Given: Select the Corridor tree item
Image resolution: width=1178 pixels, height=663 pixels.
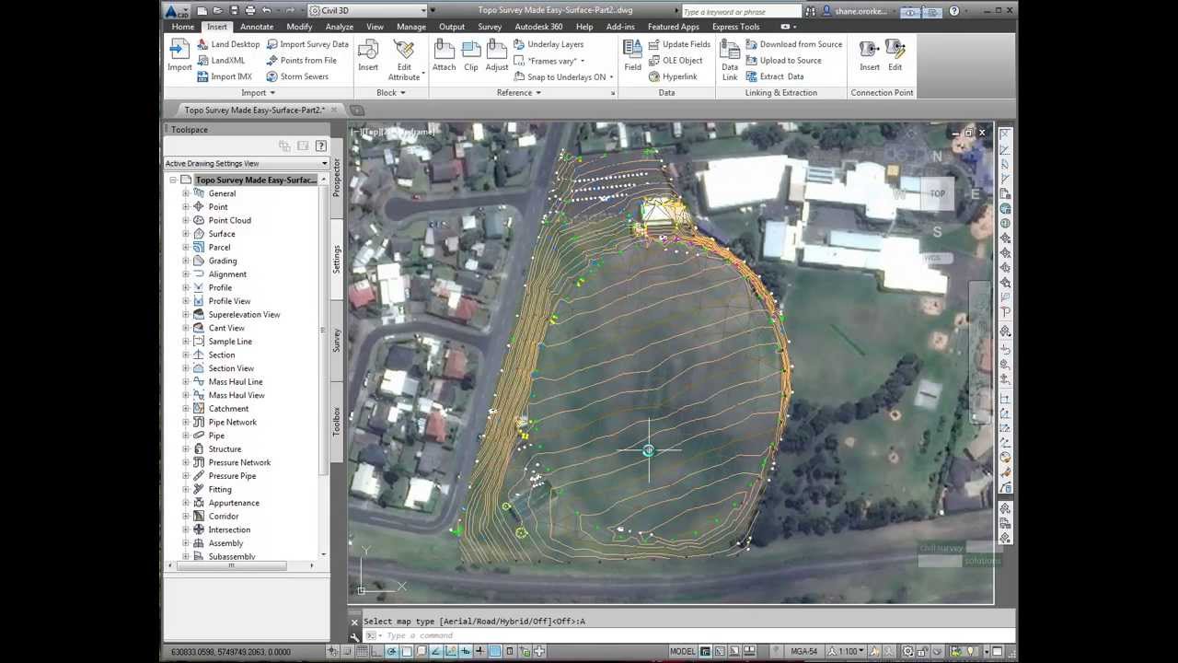Looking at the screenshot, I should 225,517.
